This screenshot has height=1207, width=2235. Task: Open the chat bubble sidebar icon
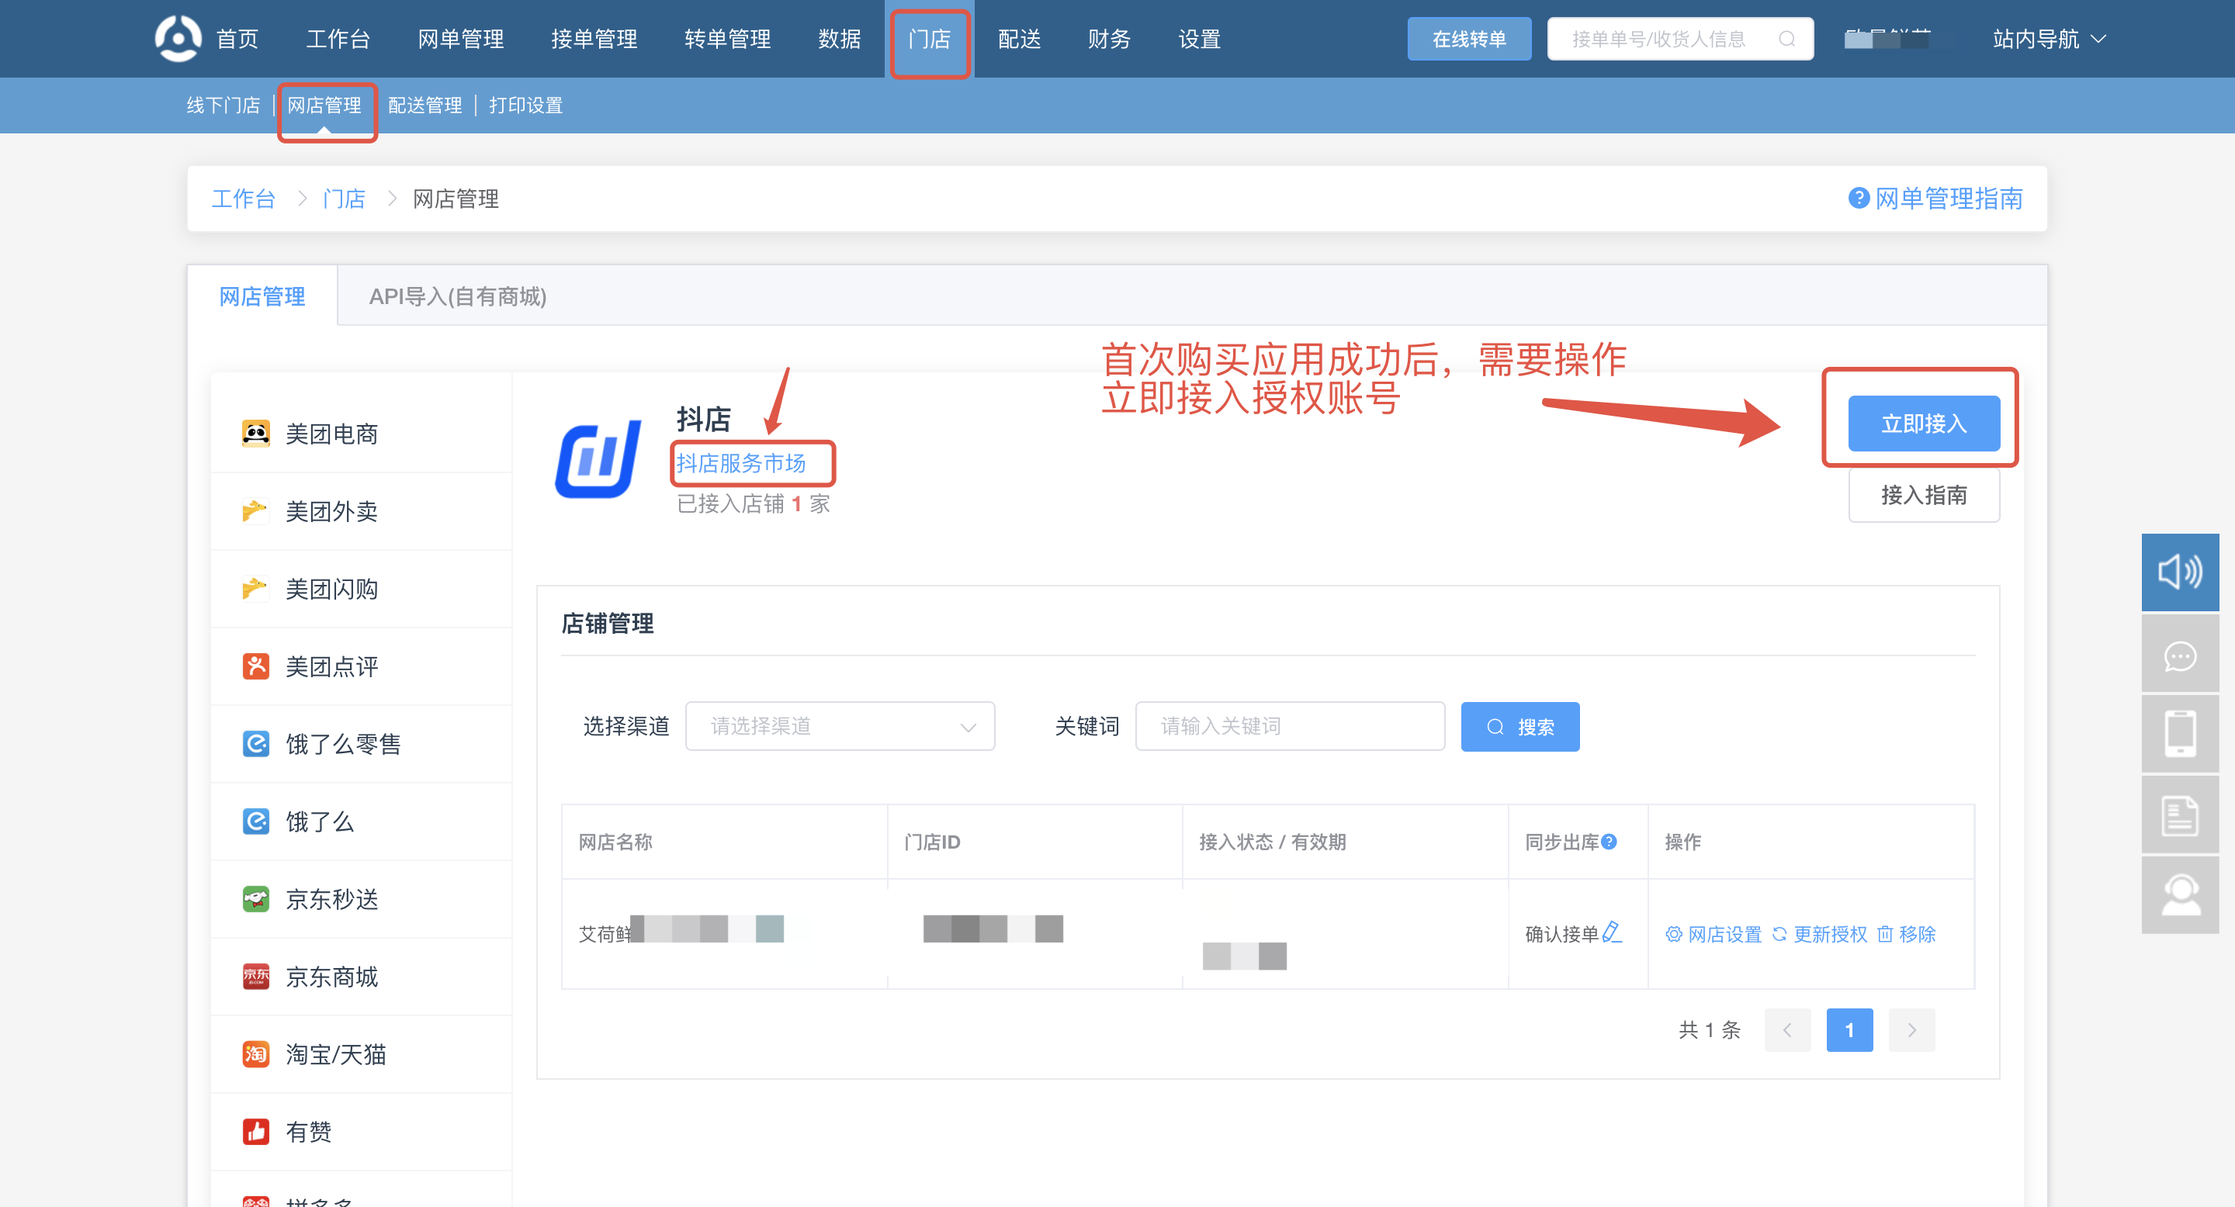click(x=2179, y=654)
